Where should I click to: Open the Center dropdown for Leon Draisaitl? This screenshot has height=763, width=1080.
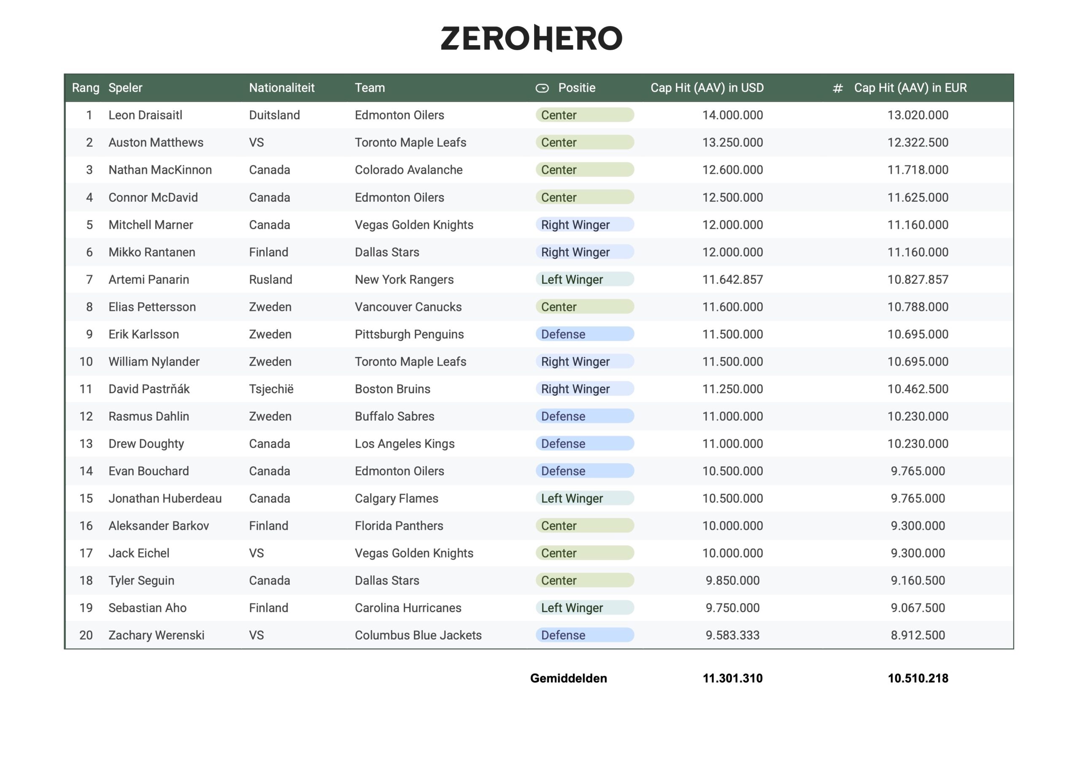[x=584, y=115]
